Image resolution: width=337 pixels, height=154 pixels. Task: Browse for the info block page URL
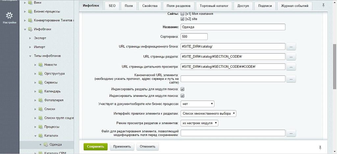(291, 47)
